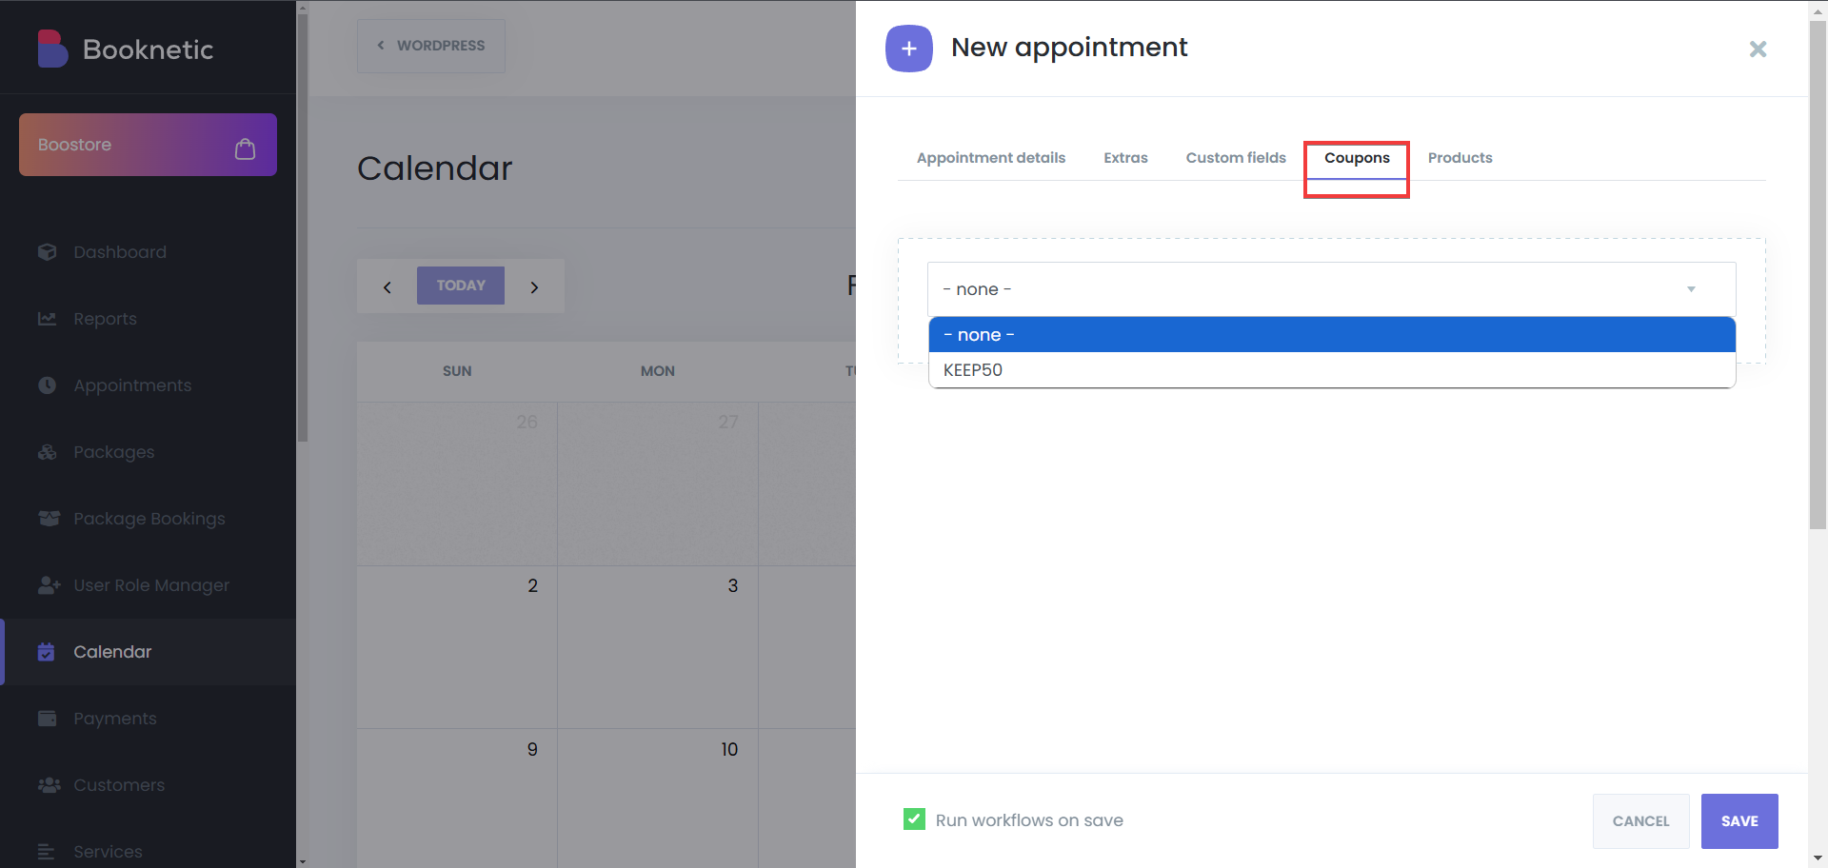Switch to the Products tab
The width and height of the screenshot is (1828, 868).
click(x=1460, y=158)
